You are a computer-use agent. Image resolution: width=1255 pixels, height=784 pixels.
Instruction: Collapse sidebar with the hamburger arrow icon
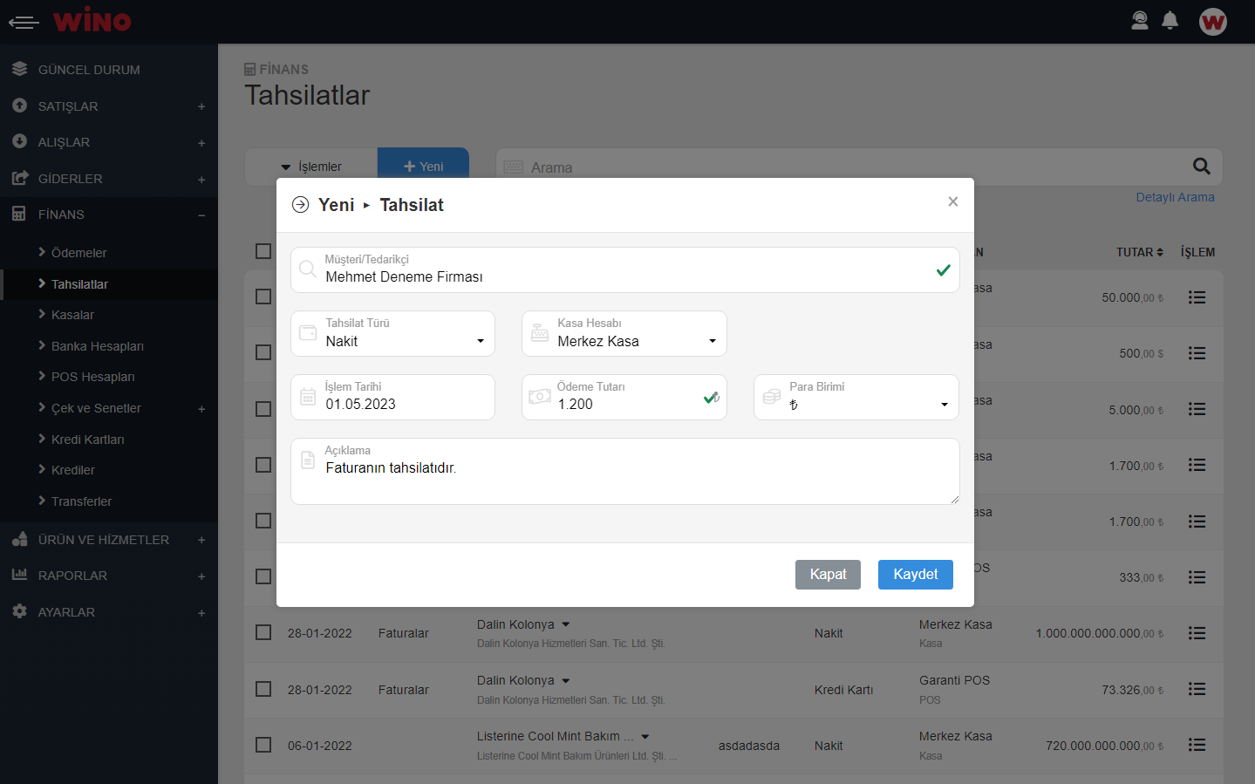tap(24, 22)
